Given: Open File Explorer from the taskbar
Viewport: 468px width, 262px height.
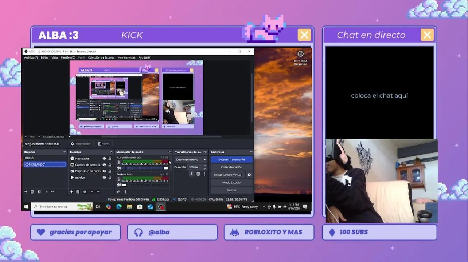Looking at the screenshot, I should pyautogui.click(x=129, y=207).
